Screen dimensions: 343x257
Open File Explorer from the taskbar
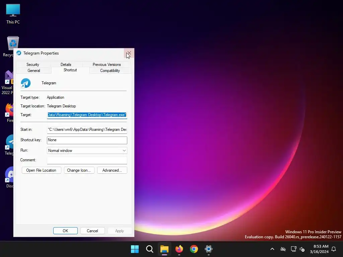164,249
